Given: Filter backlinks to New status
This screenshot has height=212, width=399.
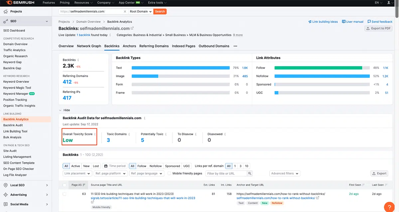Looking at the screenshot, I should point(86,166).
